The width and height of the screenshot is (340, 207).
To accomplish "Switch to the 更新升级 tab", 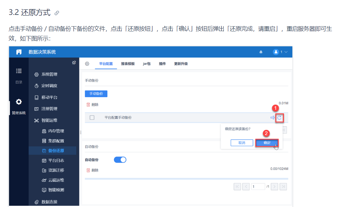I will click(x=181, y=64).
